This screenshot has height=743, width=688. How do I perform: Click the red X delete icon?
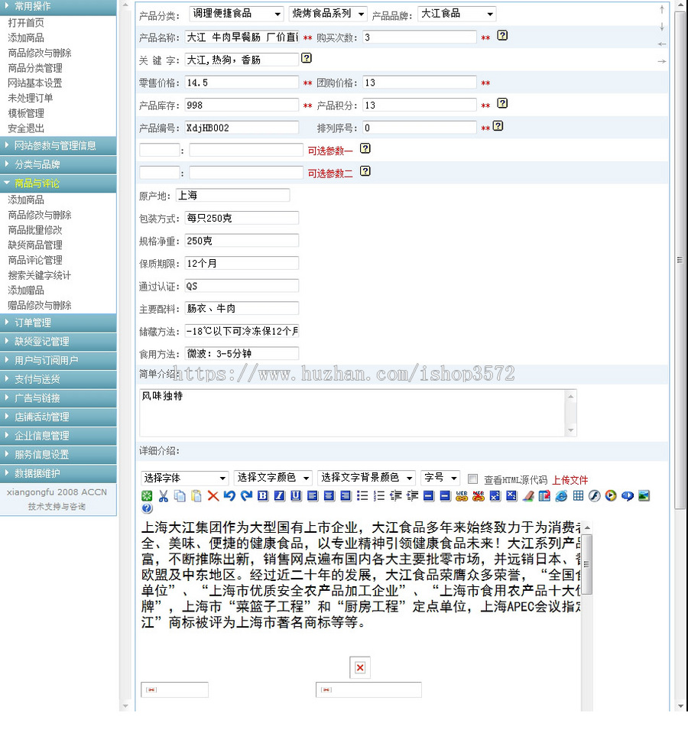point(212,496)
